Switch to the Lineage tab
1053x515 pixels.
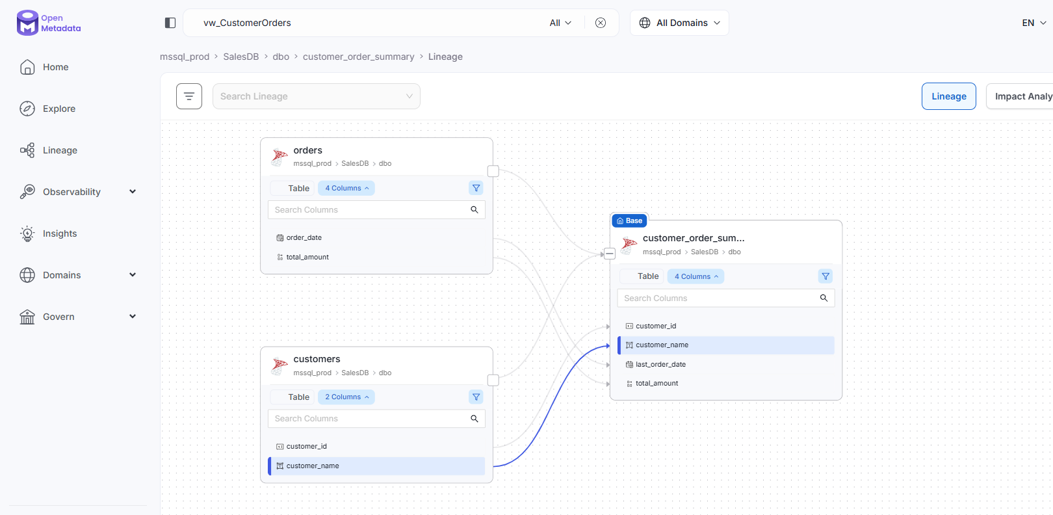click(949, 96)
